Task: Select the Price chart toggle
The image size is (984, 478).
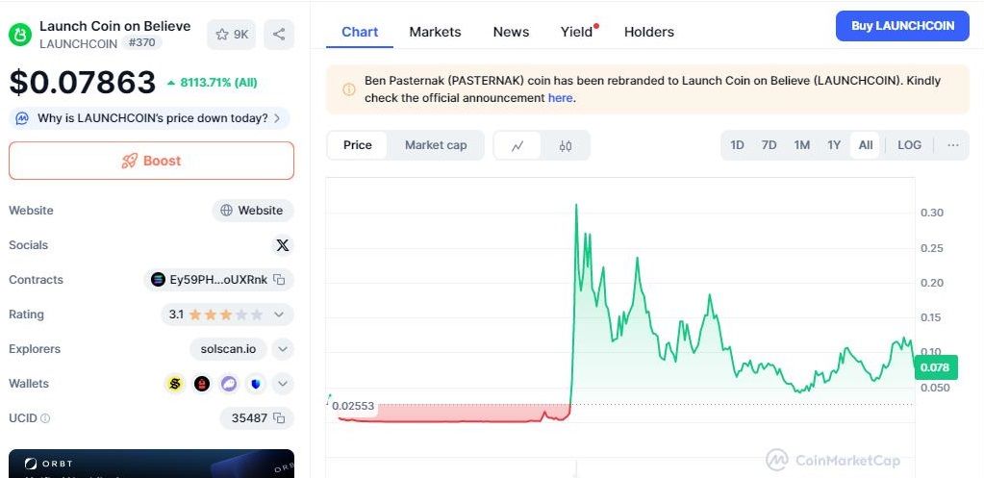Action: click(x=357, y=145)
